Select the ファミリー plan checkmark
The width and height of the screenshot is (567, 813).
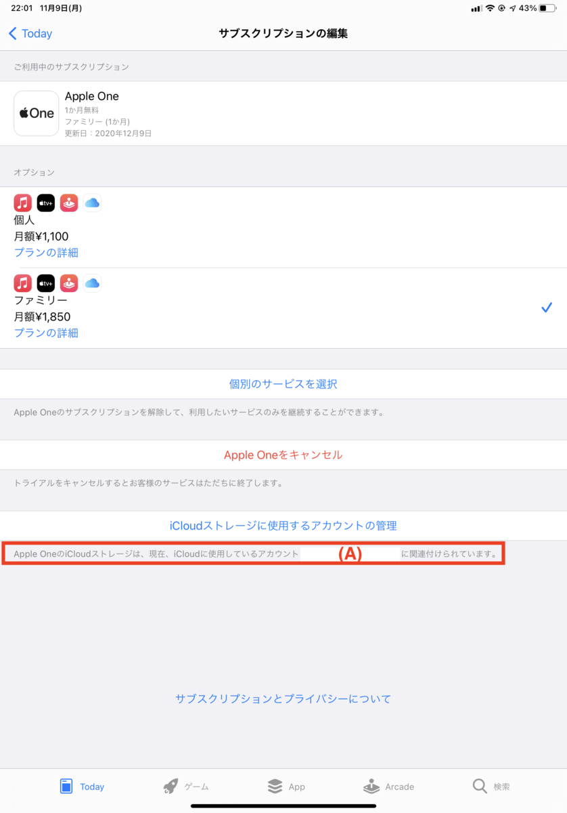point(547,308)
